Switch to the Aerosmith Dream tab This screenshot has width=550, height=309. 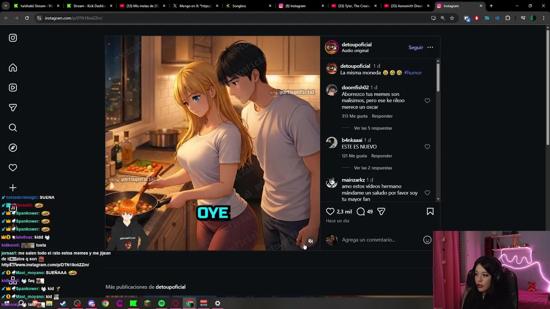pyautogui.click(x=407, y=6)
